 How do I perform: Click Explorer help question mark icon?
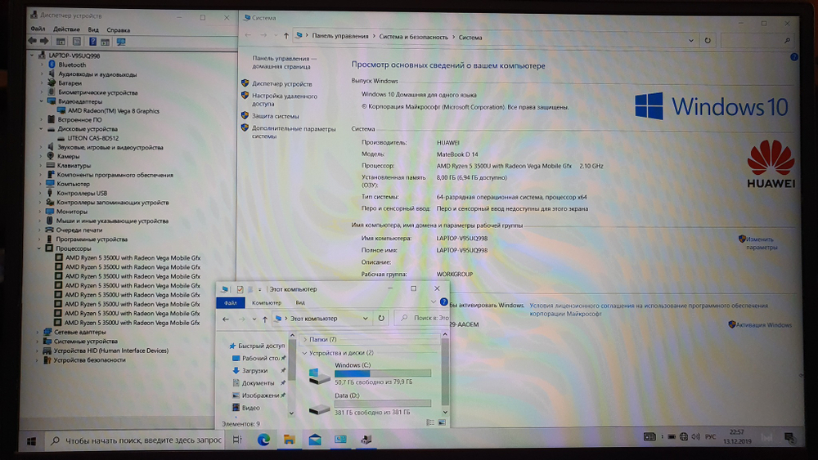tap(444, 301)
